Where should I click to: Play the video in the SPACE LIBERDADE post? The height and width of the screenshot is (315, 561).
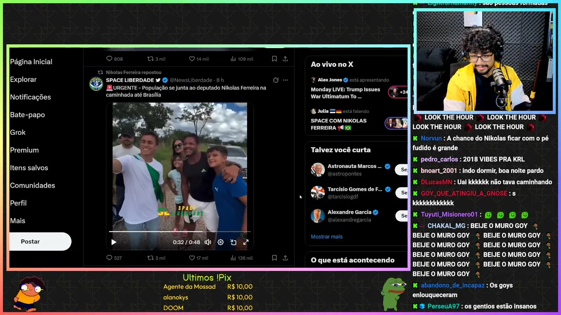click(114, 242)
